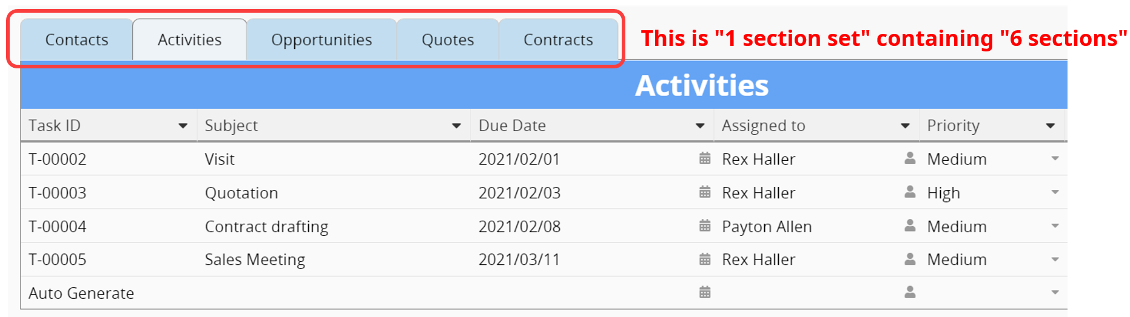Expand Priority dropdown for High row
Image resolution: width=1130 pixels, height=317 pixels.
click(x=1055, y=192)
